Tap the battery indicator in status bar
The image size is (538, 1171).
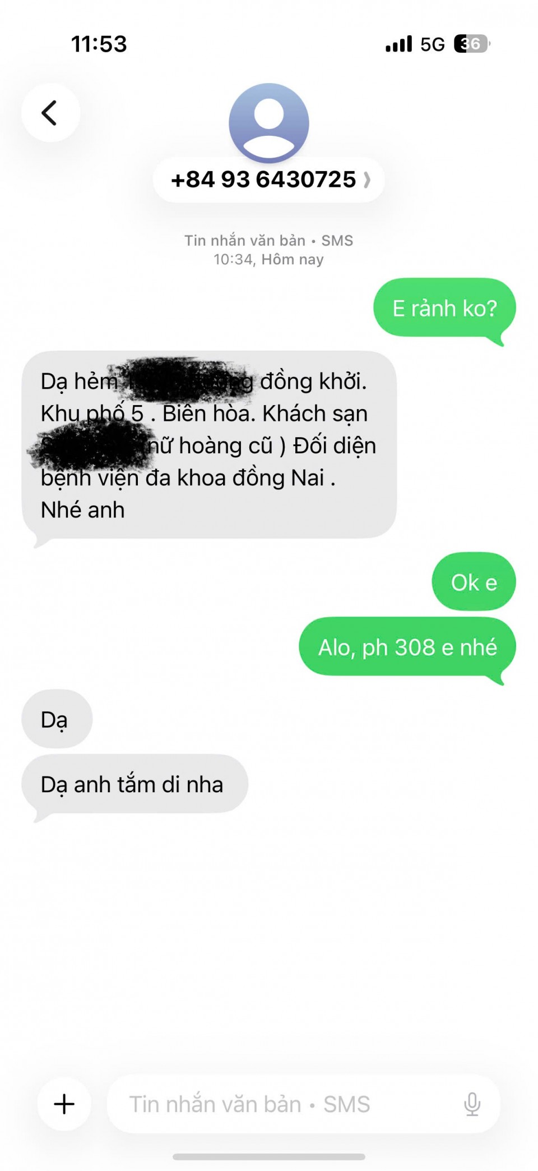(x=472, y=44)
